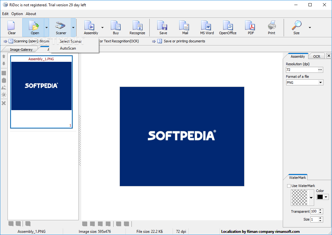
Task: Increase the Transparent value with up arrow
Action: pyautogui.click(x=320, y=210)
